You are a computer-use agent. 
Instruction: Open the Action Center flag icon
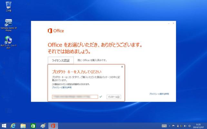coord(173,126)
